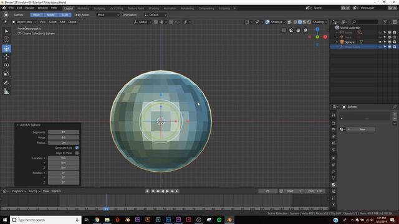This screenshot has height=224, width=399.
Task: Switch to solid shading mode
Action: point(300,22)
